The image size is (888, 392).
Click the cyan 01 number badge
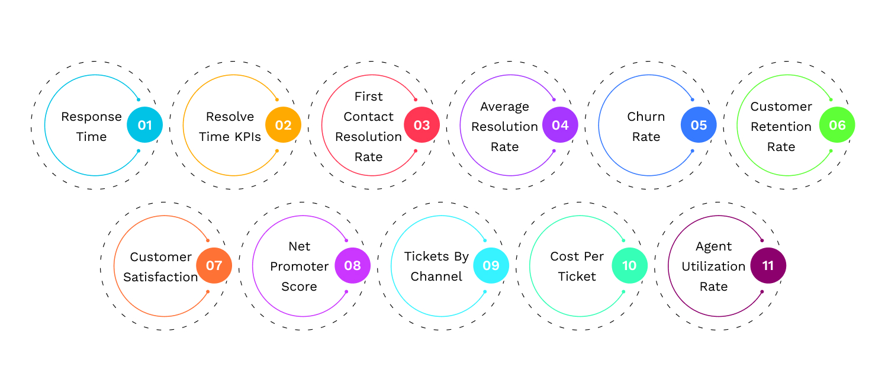point(145,125)
